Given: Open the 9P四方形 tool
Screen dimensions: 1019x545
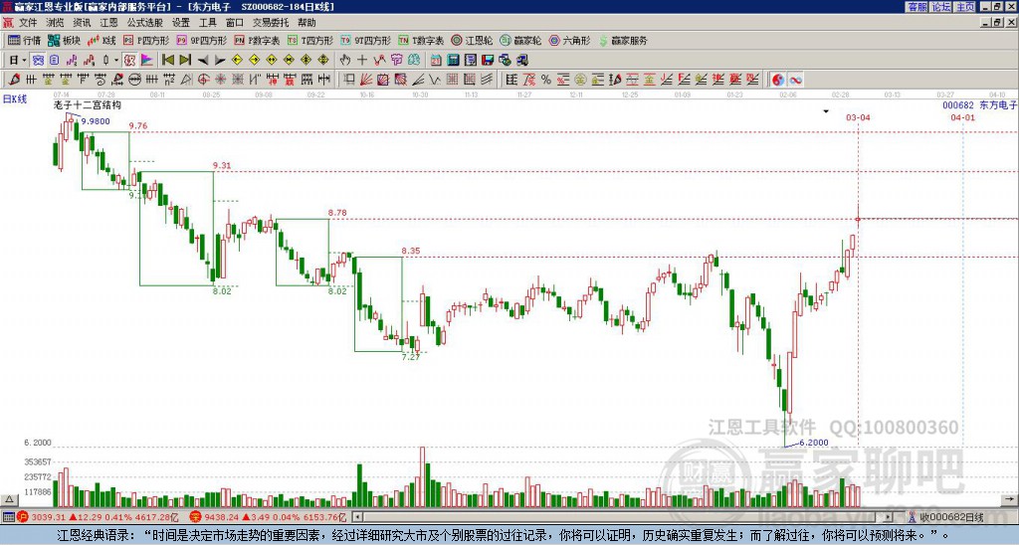Looking at the screenshot, I should point(201,40).
